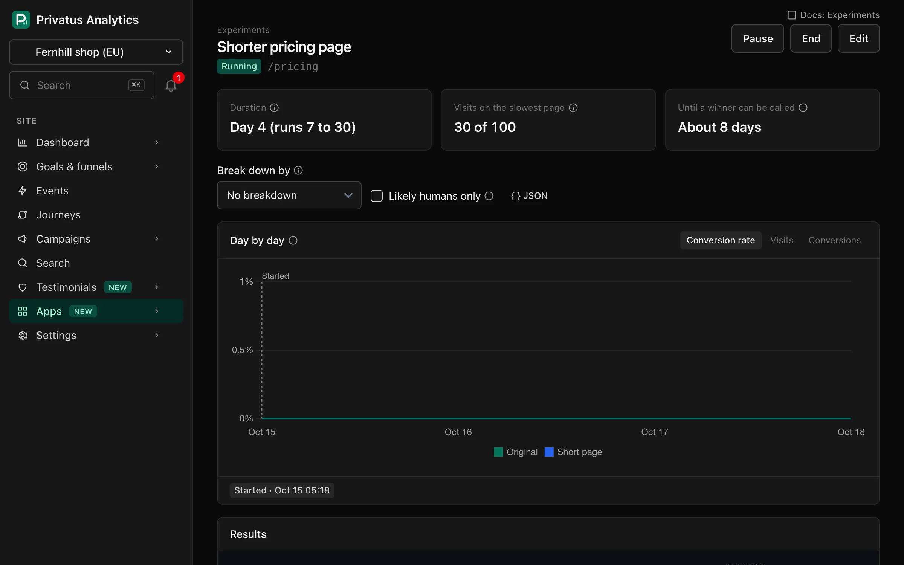
Task: Expand the Dashboard submenu chevron
Action: [x=157, y=142]
